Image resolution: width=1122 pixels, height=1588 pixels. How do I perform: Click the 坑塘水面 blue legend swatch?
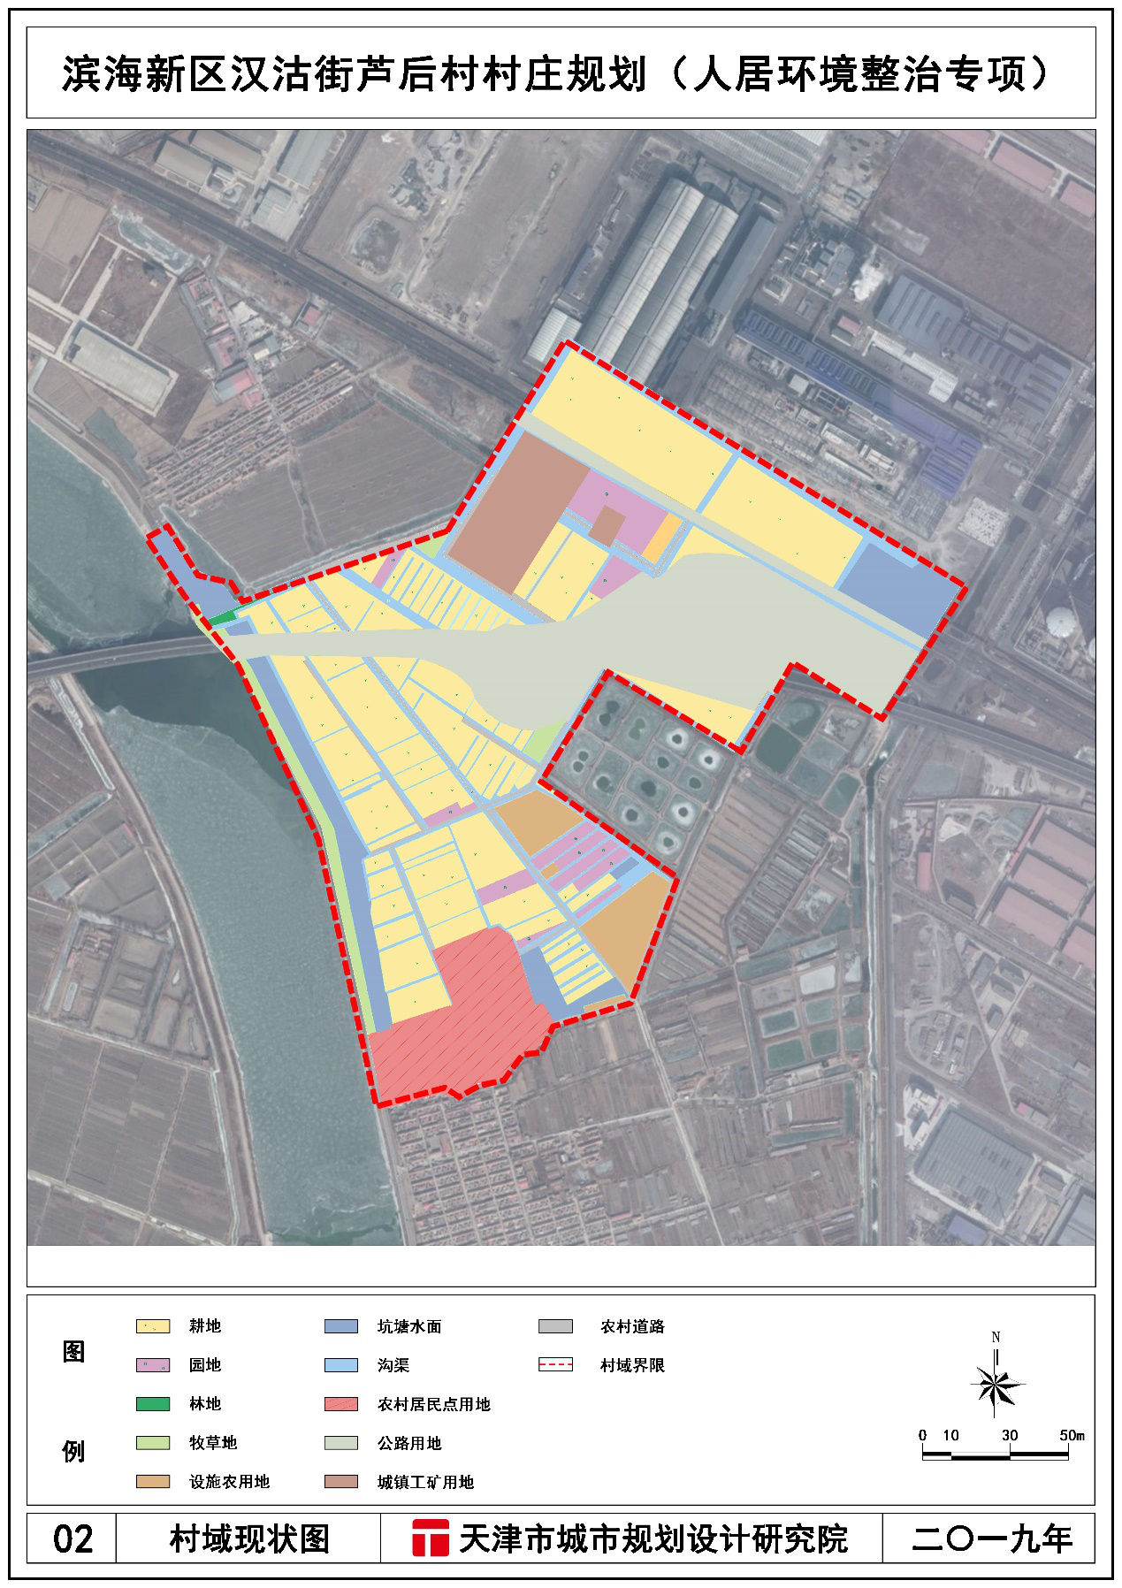pos(340,1326)
